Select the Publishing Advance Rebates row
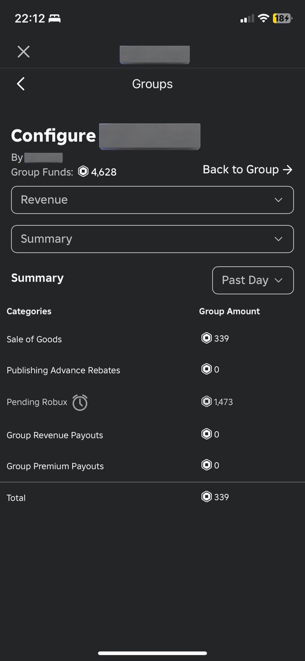The height and width of the screenshot is (661, 305). (153, 370)
